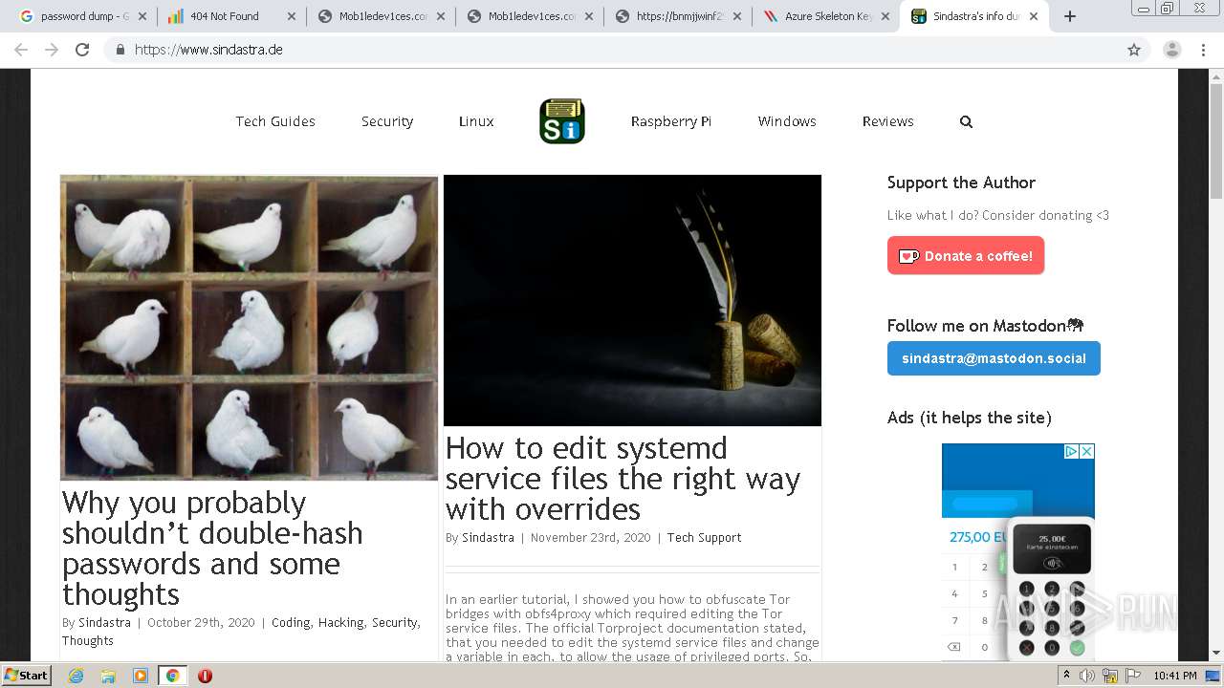Image resolution: width=1224 pixels, height=688 pixels.
Task: Open sindastra@mastodon.social follow button
Action: click(x=994, y=358)
